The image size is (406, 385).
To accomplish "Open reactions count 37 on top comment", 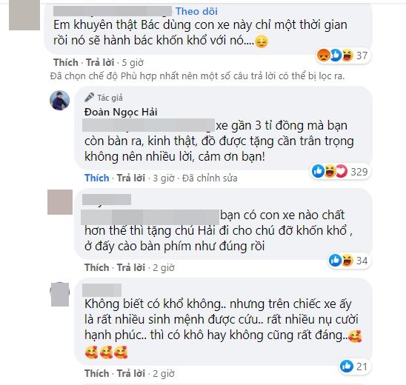I will coord(362,56).
